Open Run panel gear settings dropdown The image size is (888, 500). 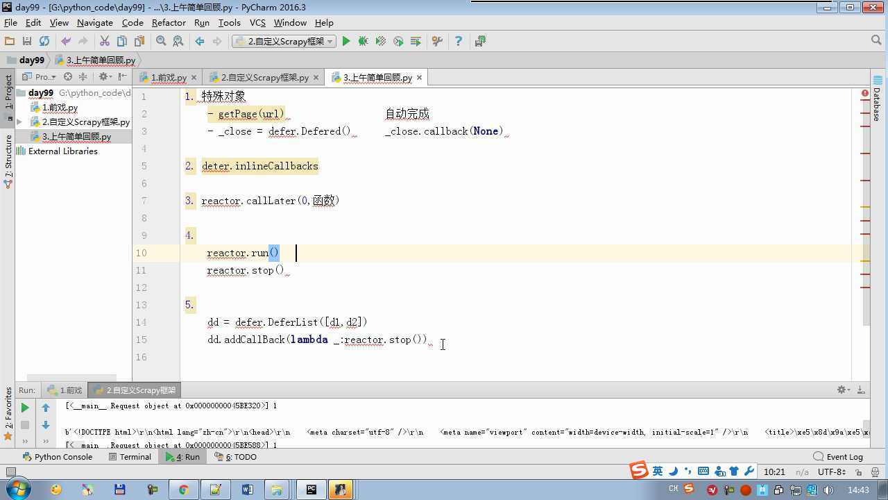tap(843, 390)
